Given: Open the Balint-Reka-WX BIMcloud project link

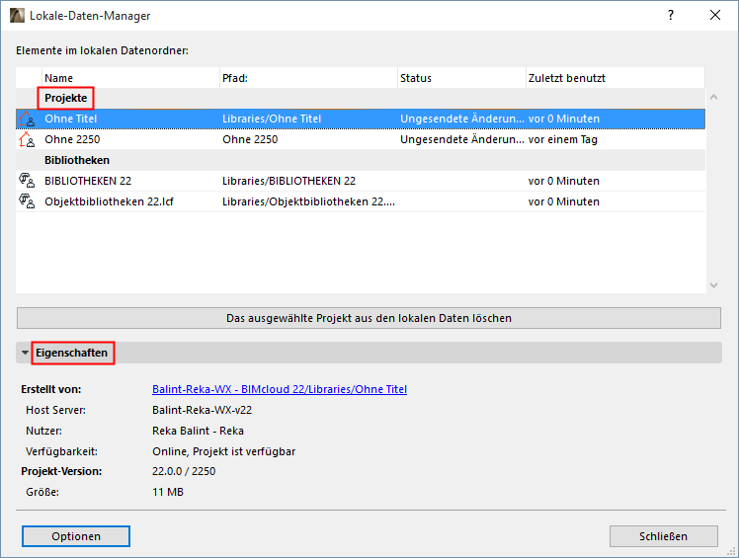Looking at the screenshot, I should (280, 389).
